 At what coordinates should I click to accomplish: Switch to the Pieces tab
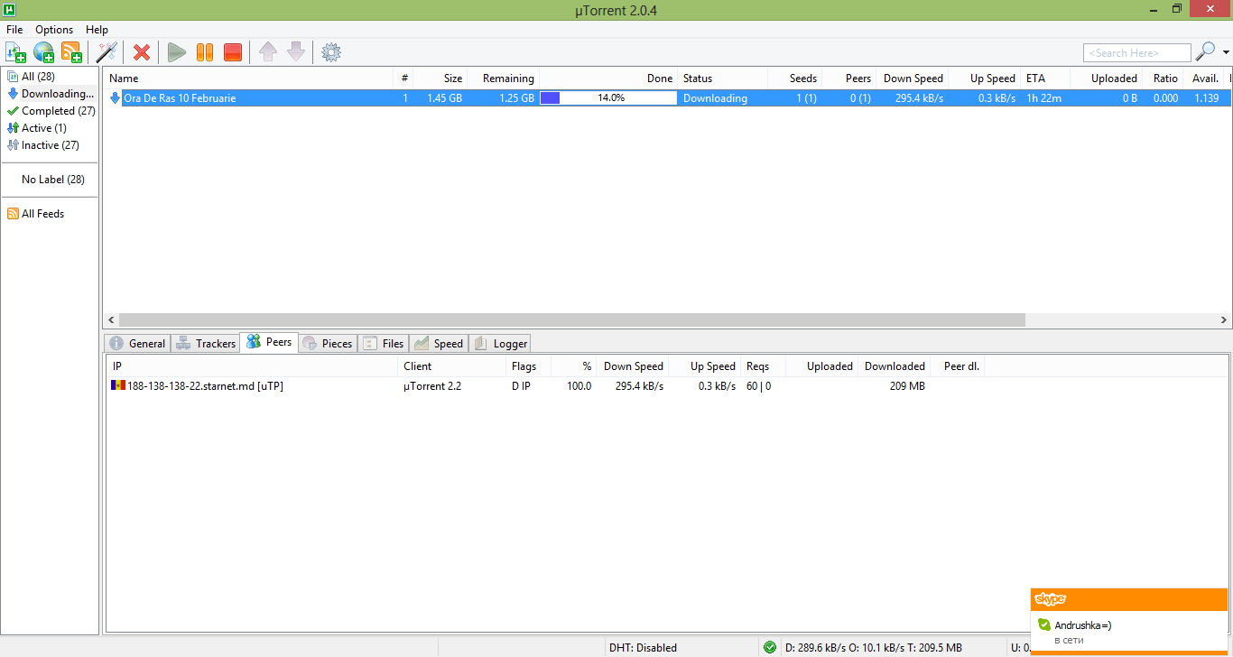[328, 343]
